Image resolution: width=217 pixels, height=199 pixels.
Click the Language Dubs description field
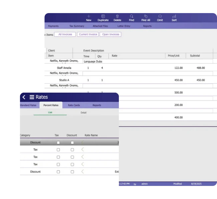tap(148, 62)
